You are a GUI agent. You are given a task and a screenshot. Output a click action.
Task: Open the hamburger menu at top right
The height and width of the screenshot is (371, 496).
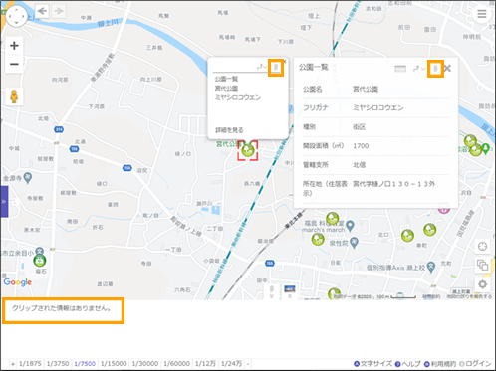pos(482,14)
